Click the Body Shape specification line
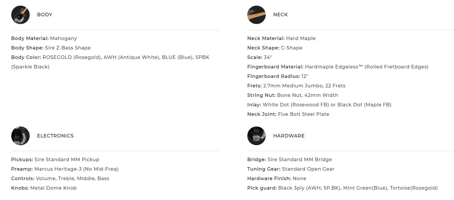The width and height of the screenshot is (454, 200). tap(51, 48)
